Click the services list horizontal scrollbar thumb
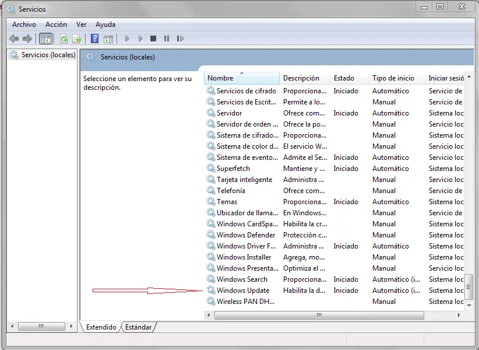479x350 pixels. point(319,315)
